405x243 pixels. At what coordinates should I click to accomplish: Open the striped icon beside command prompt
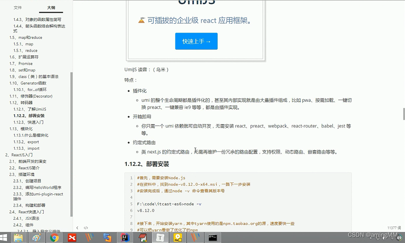tap(195, 238)
